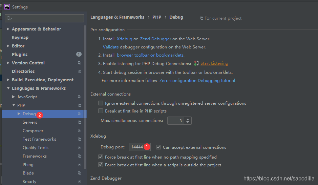Screen dimensions: 318x185
Task: Select Servers under PHP
Action: click(x=30, y=122)
